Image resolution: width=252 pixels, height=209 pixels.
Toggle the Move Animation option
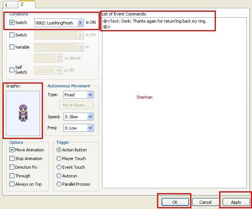coord(12,150)
